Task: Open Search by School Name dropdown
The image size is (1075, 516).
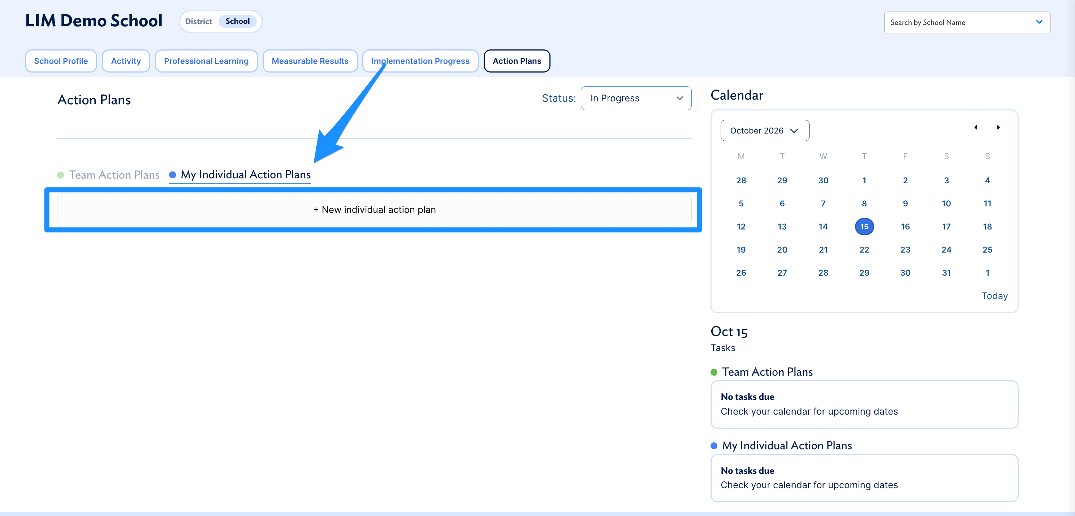Action: (967, 22)
